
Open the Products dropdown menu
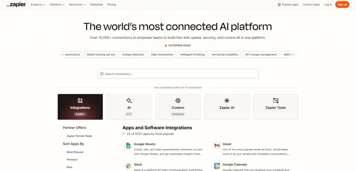click(x=38, y=4)
